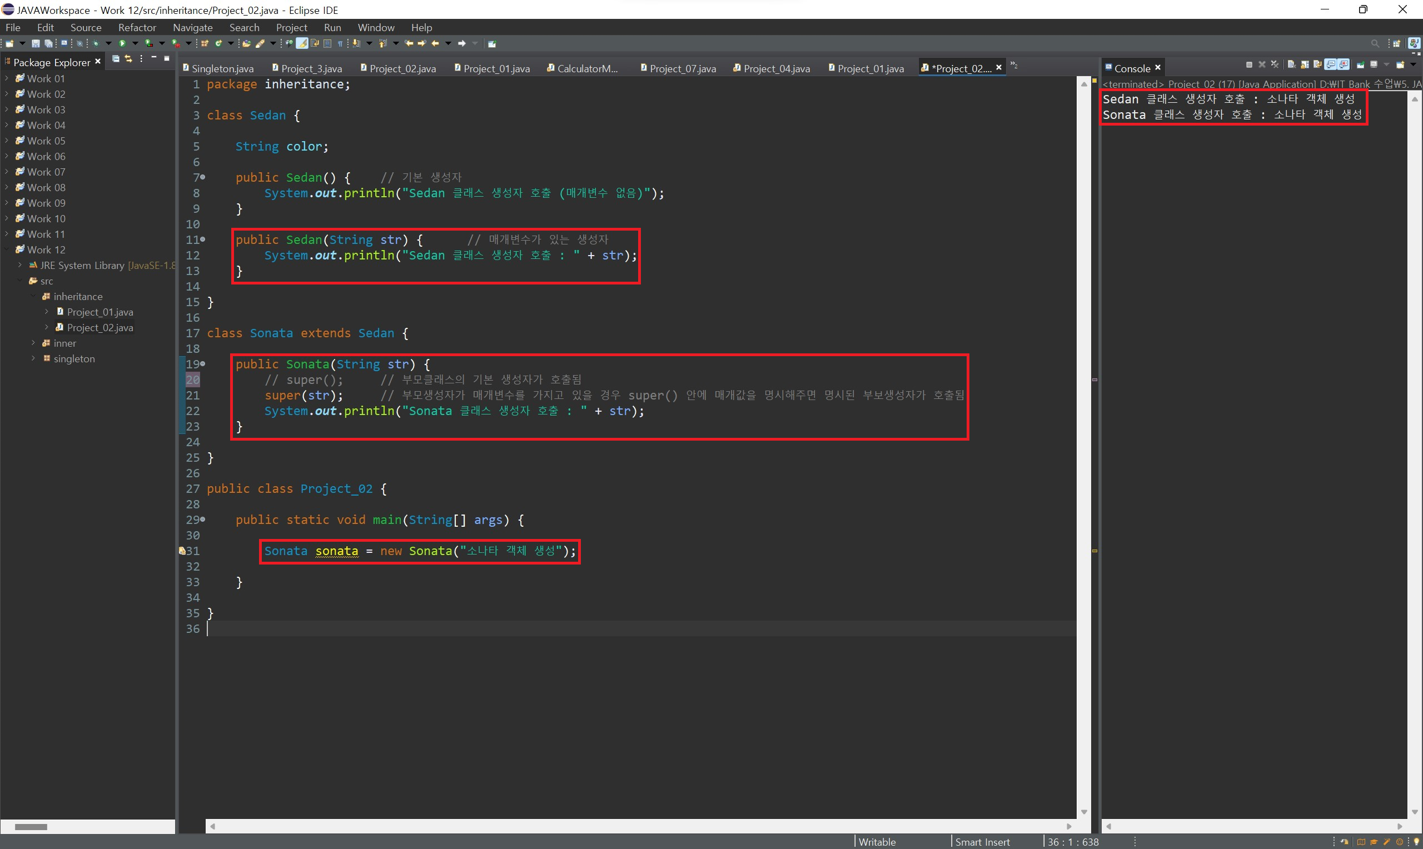Click the Pin Console icon
This screenshot has height=849, width=1423.
coord(1361,65)
